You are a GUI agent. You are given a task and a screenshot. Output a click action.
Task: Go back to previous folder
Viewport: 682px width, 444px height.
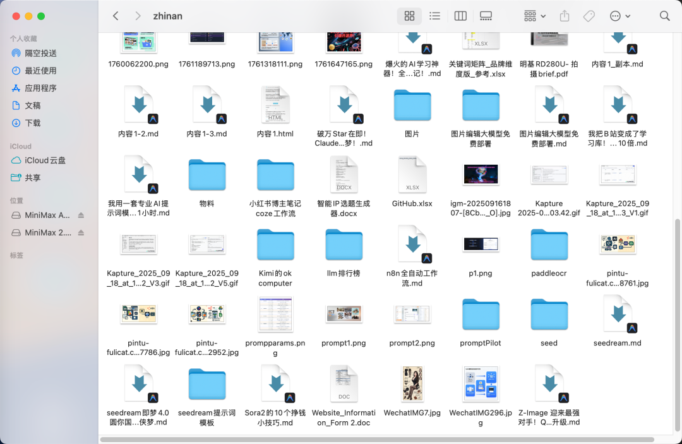(116, 16)
